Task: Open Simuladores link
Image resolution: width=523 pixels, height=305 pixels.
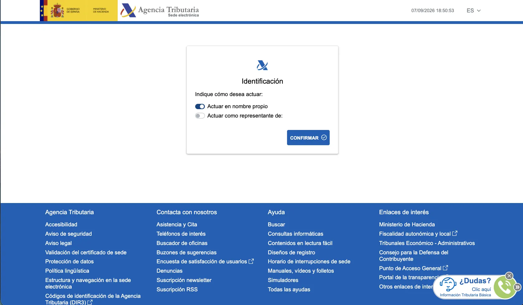Action: (283, 280)
